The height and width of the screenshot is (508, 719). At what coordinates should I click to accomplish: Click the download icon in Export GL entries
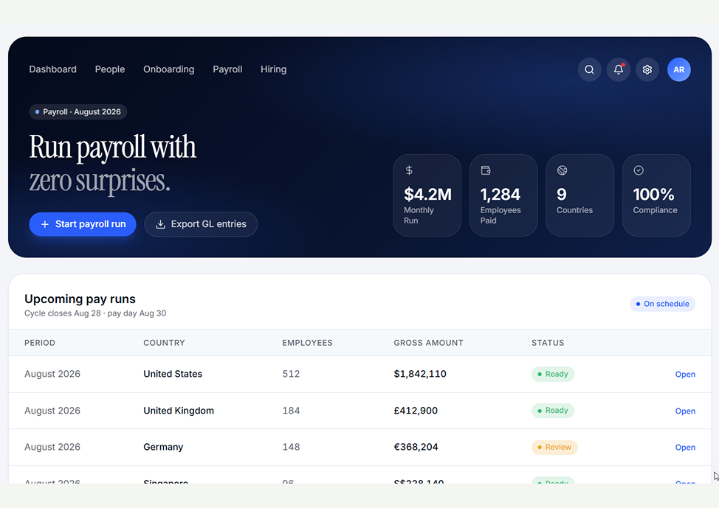pyautogui.click(x=160, y=224)
